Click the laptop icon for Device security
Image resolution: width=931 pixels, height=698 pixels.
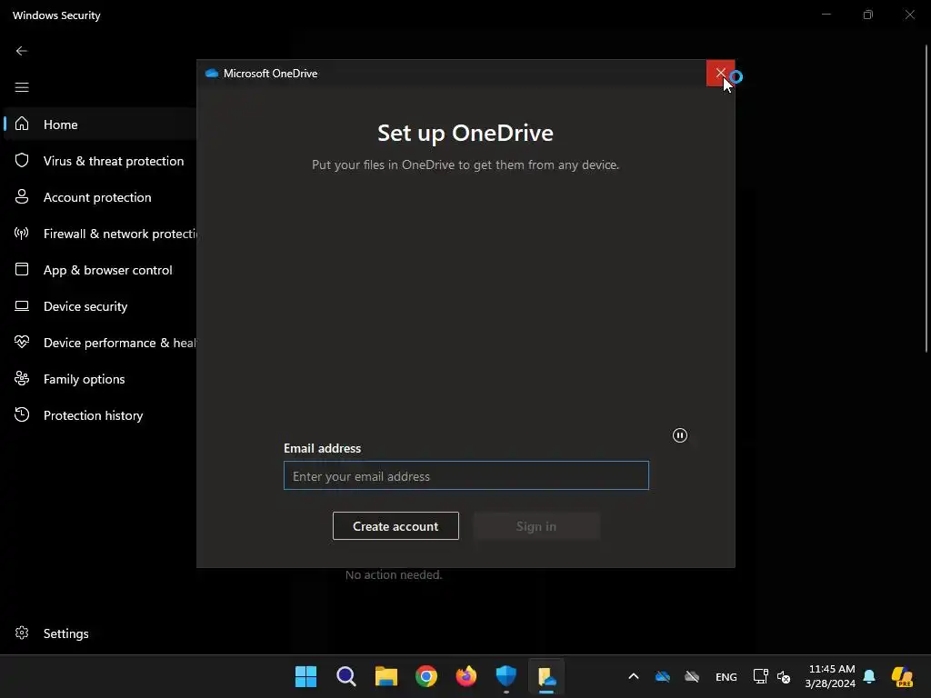[22, 305]
